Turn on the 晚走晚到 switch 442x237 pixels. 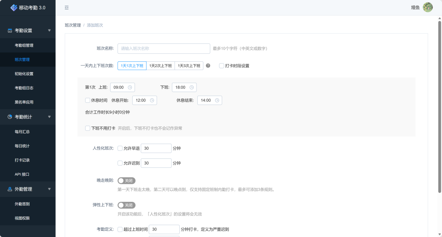[x=126, y=181]
